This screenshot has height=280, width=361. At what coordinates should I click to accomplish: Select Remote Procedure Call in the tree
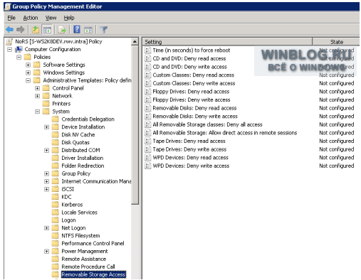pos(88,266)
